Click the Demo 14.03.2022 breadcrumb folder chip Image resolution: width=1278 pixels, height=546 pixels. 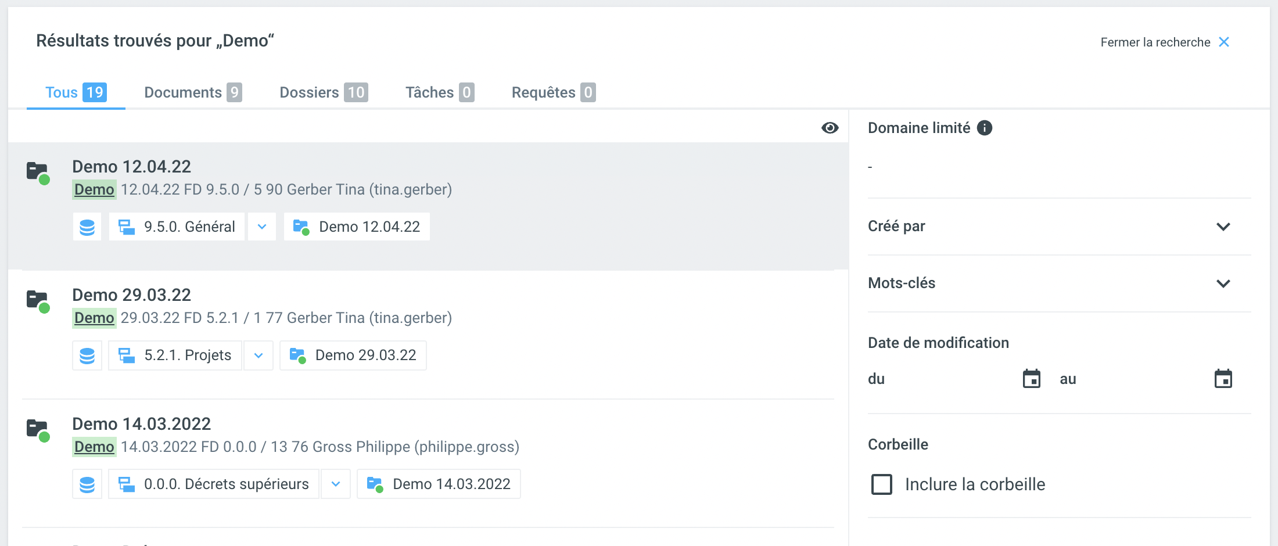[x=439, y=484]
